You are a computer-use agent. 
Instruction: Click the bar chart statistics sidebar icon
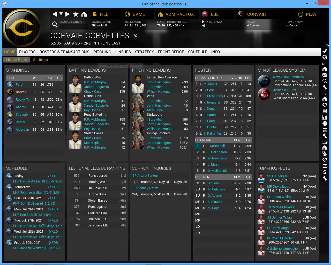point(325,117)
